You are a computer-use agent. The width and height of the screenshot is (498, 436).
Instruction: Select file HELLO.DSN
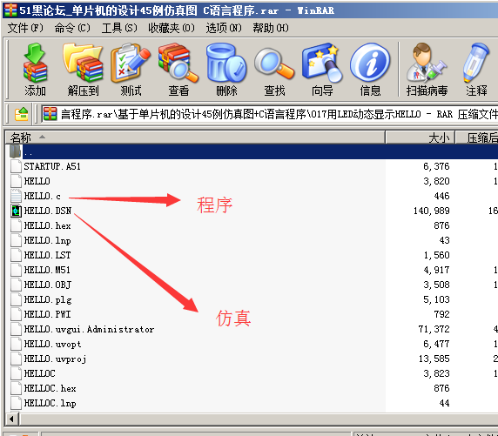[48, 211]
